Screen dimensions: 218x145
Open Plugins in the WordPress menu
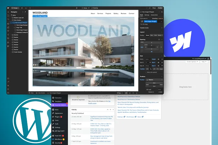click(x=57, y=117)
